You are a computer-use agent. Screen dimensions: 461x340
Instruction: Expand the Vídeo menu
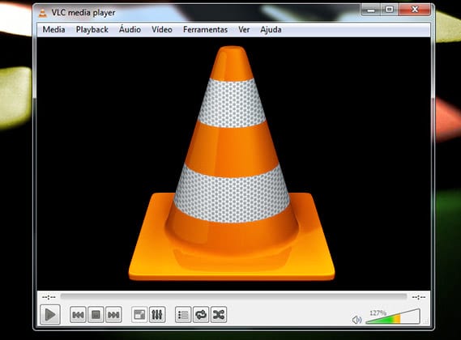tap(162, 29)
